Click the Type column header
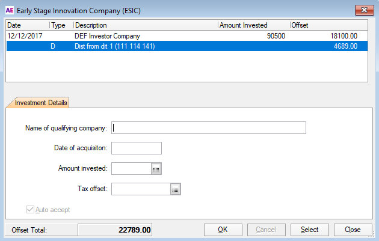Screen dimensions: 379x241 pos(60,25)
